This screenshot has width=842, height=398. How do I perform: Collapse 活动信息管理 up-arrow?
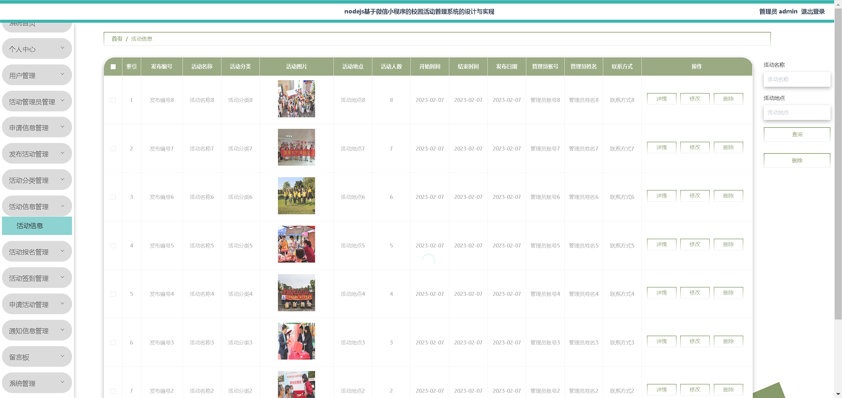tap(62, 206)
